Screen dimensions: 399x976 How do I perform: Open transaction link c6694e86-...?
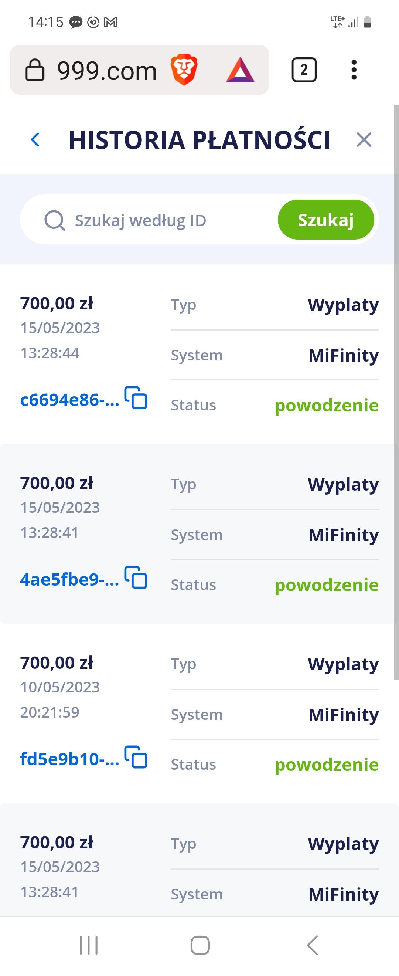pos(69,400)
